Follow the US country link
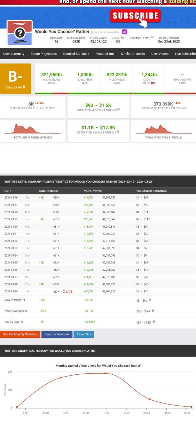The height and width of the screenshot is (421, 196). pos(118,41)
